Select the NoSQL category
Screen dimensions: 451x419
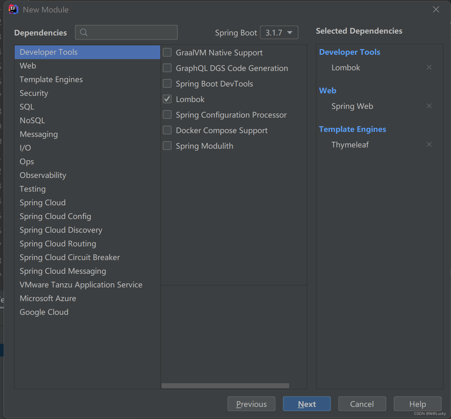click(x=87, y=120)
